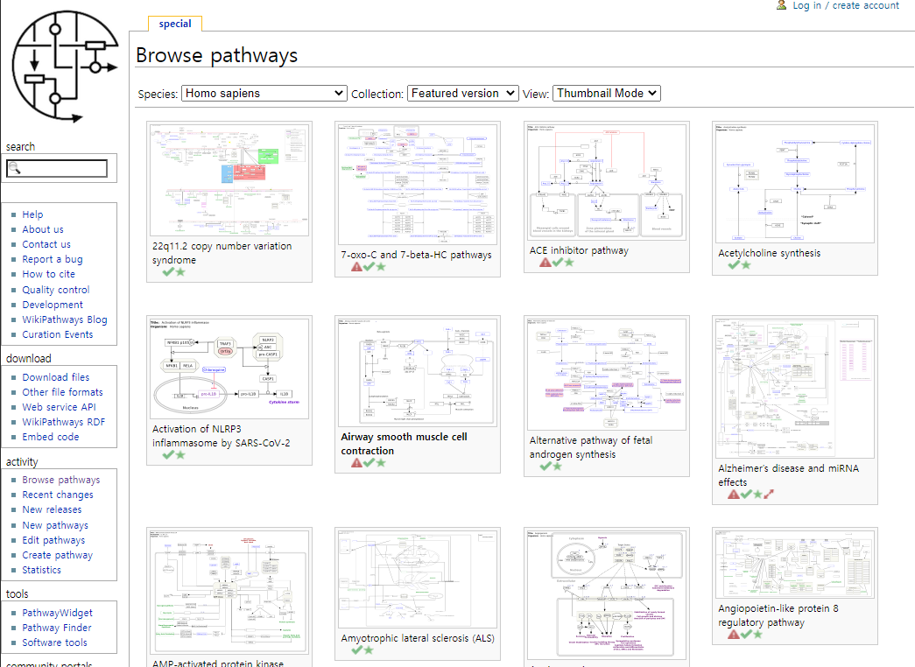Select the special tab
Viewport: 915px width, 667px height.
point(174,24)
